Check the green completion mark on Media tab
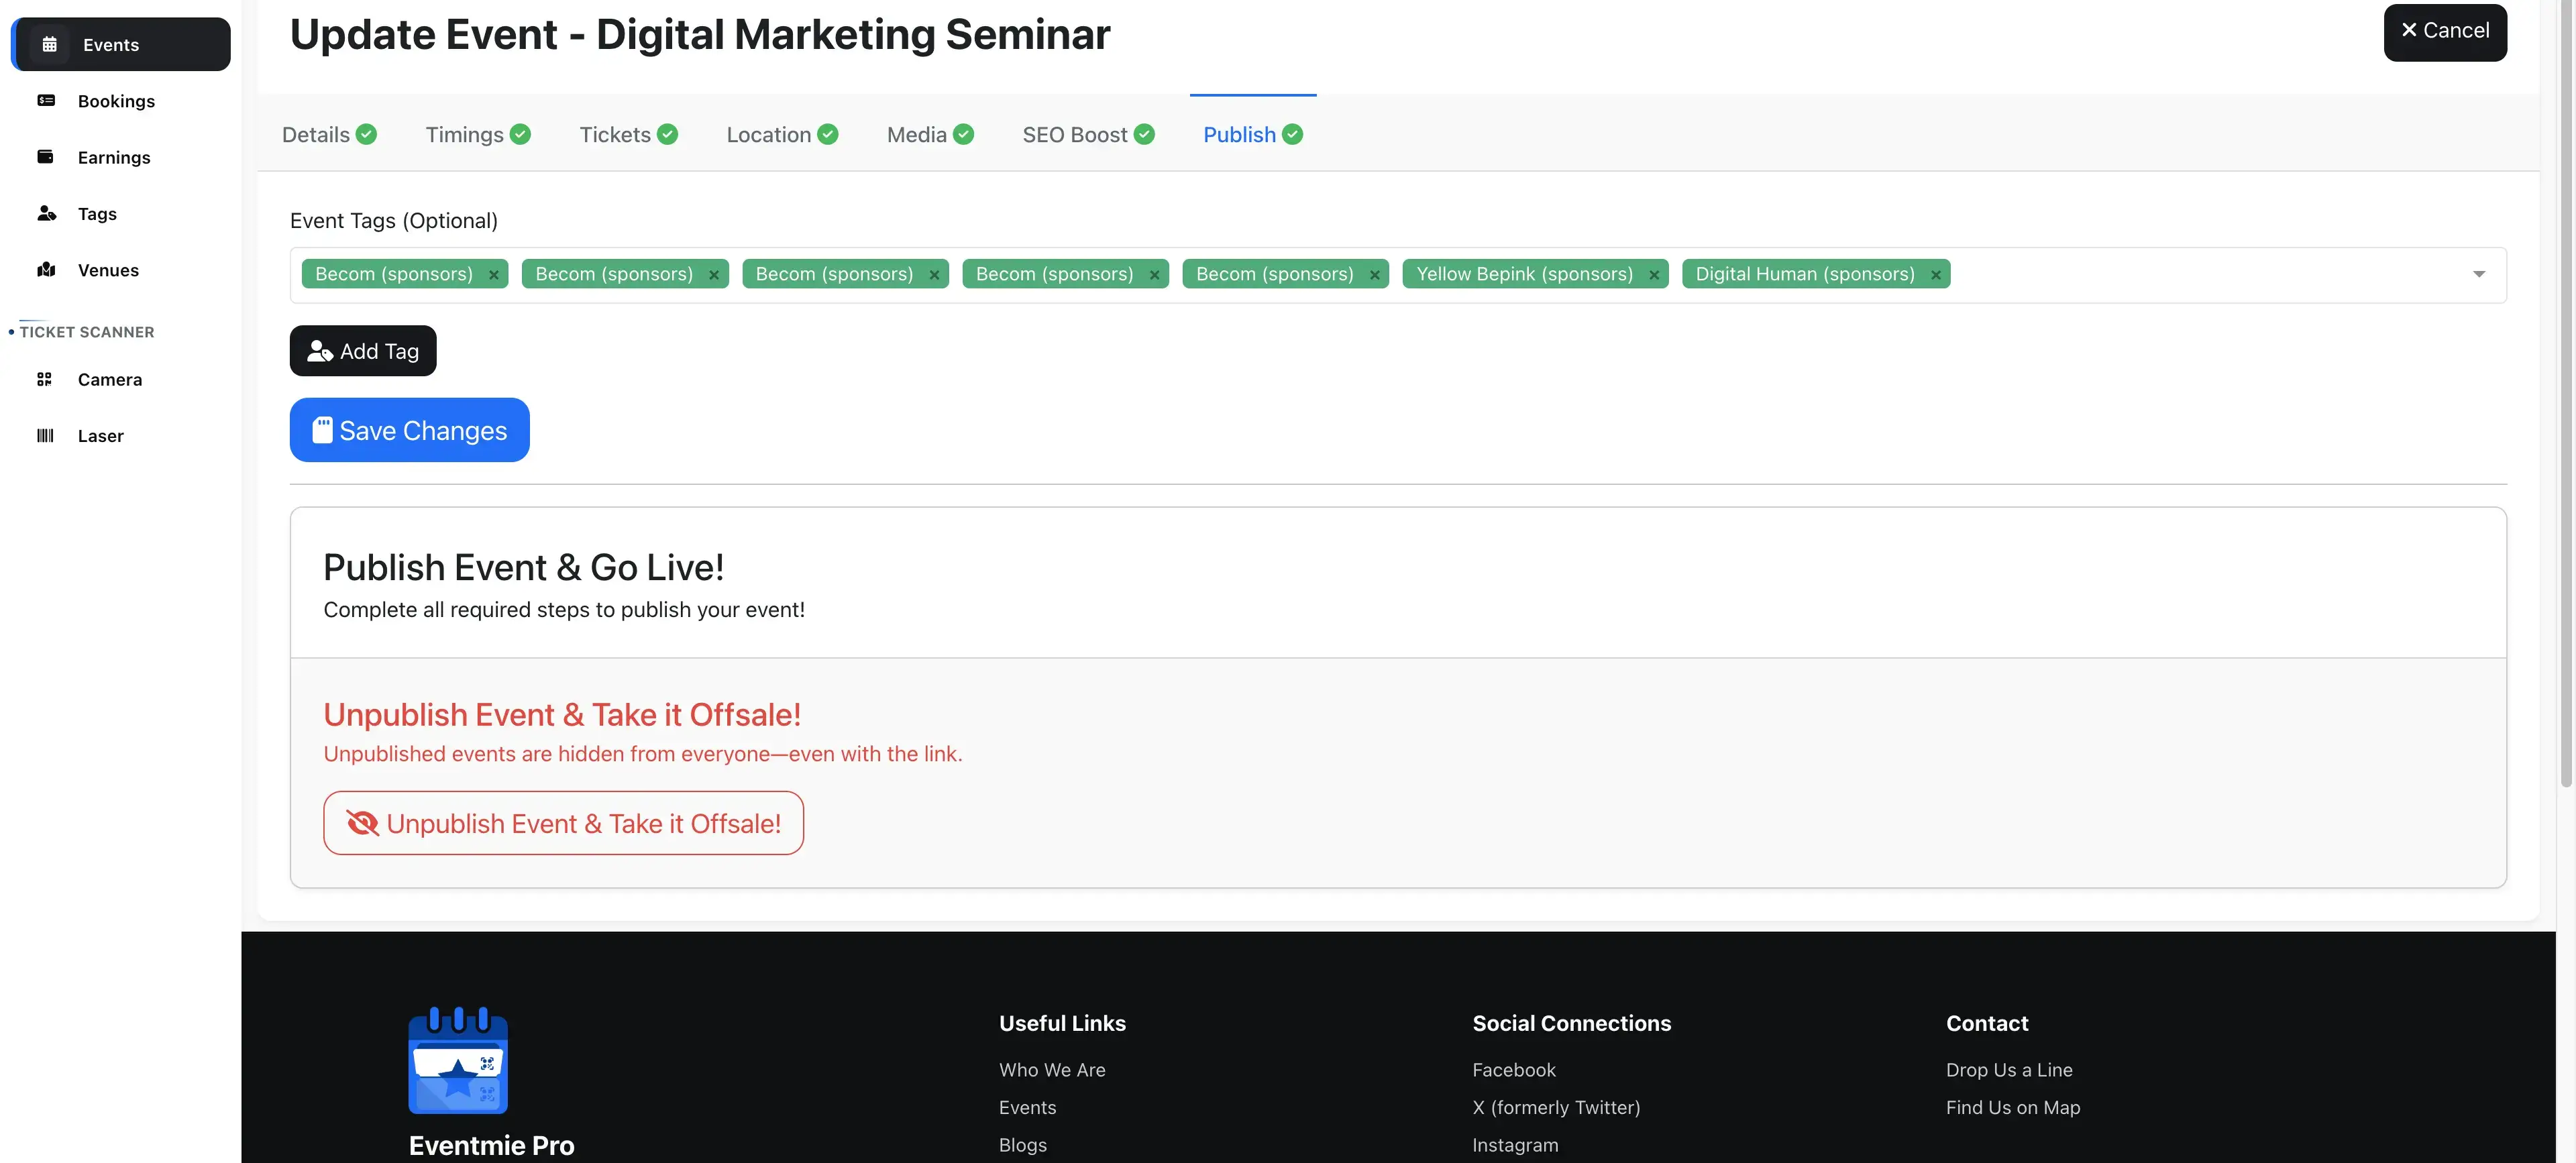The image size is (2576, 1163). [963, 134]
